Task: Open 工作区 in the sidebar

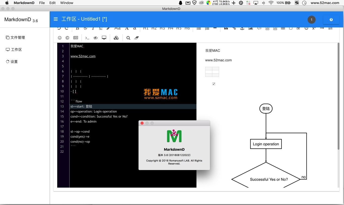Action: (14, 49)
